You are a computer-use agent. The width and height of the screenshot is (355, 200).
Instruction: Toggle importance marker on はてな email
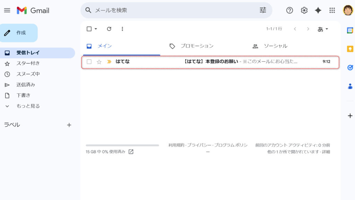tap(109, 62)
